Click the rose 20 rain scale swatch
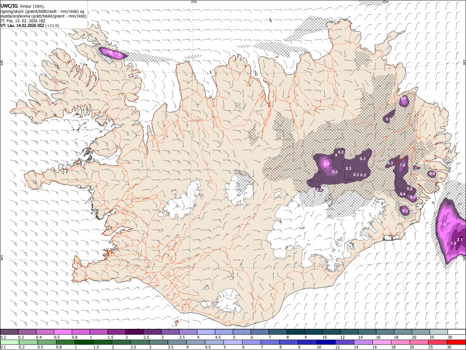Viewport: 466px width, 350px height. tap(419, 342)
